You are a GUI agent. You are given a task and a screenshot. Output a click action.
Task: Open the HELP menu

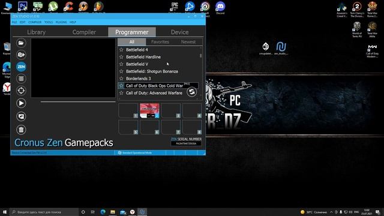pyautogui.click(x=73, y=22)
